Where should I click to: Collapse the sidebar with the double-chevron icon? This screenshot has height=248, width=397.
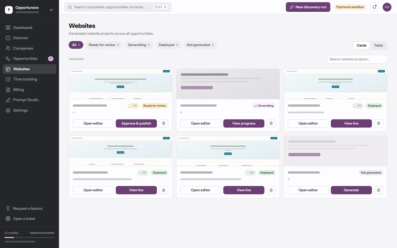(x=51, y=10)
